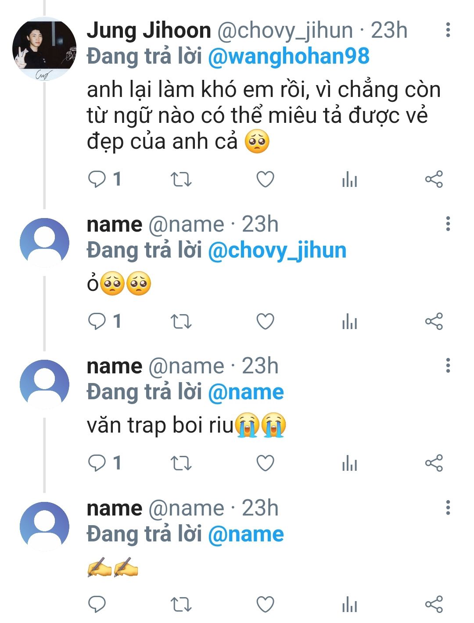Image resolution: width=474 pixels, height=623 pixels.
Task: Share the writing-hand emoji reply
Action: point(434,605)
